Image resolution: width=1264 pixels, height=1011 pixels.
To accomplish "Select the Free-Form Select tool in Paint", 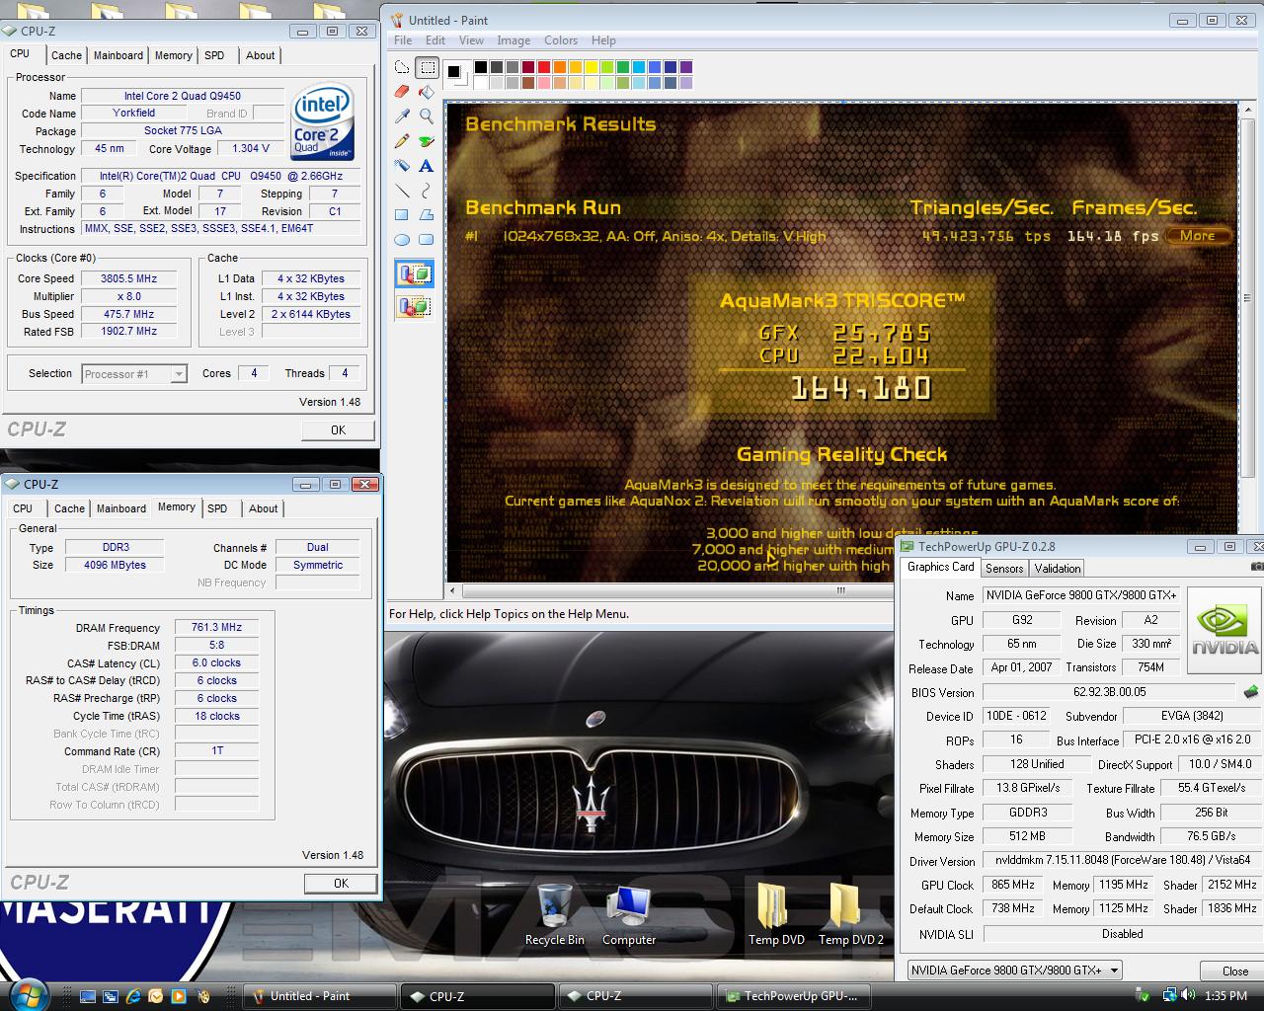I will (402, 67).
